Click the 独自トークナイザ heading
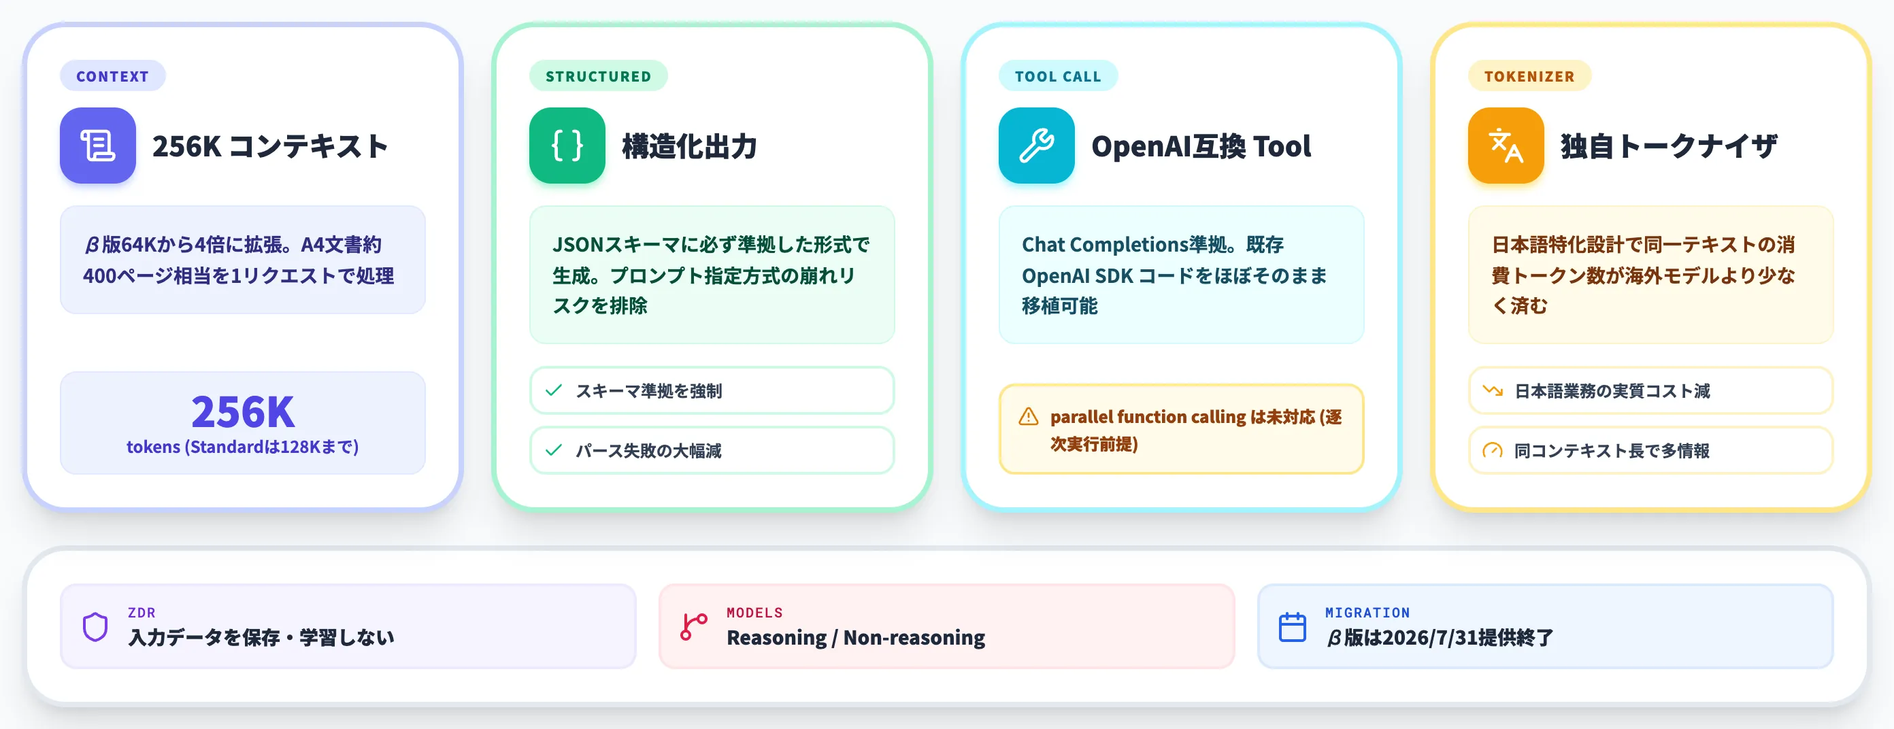Screen dimensions: 1894x729 tap(1669, 146)
